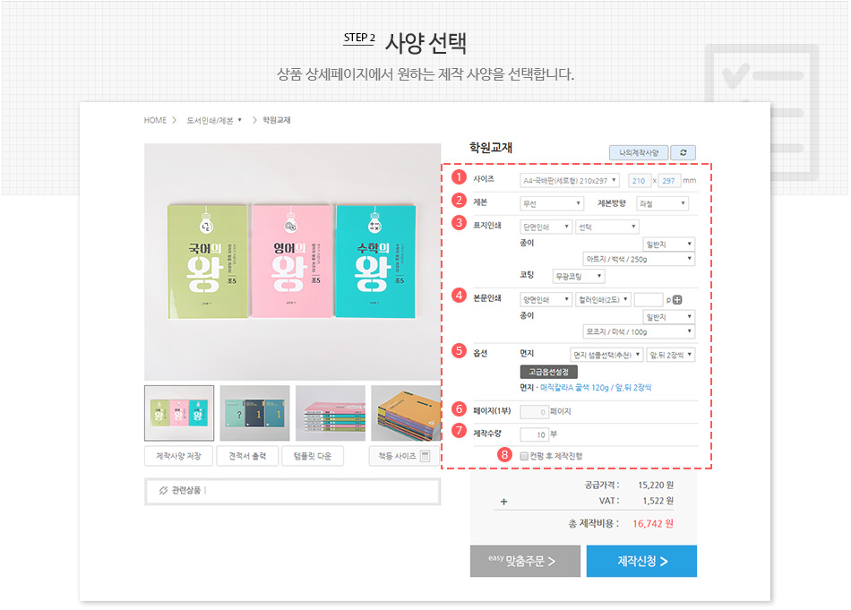Click the plus icon beside the page count field
Screen dimensions: 851x610
point(677,300)
